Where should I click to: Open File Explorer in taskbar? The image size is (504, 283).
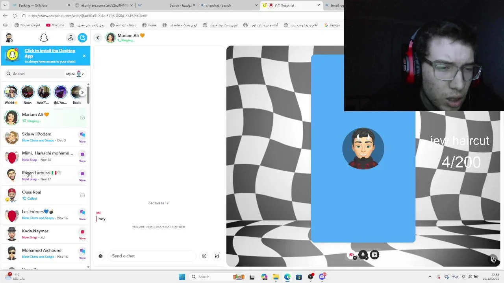click(276, 277)
